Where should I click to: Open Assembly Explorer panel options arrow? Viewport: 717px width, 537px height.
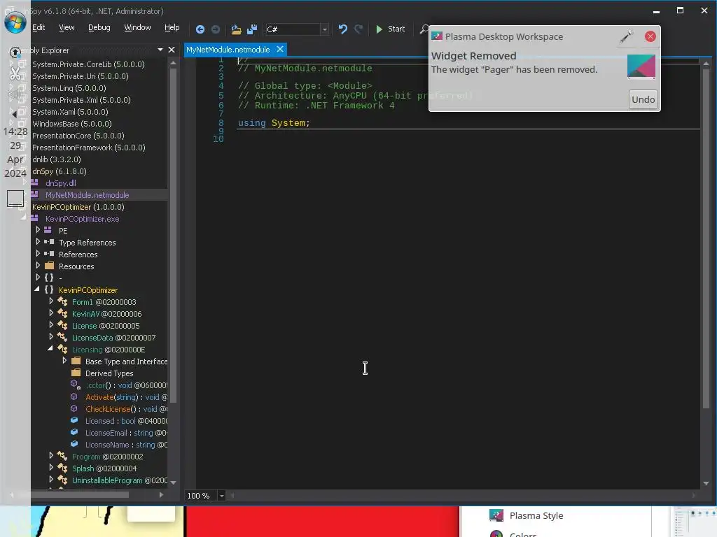coord(160,50)
